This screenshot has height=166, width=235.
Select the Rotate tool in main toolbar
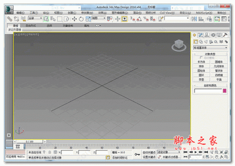[x=81, y=18]
